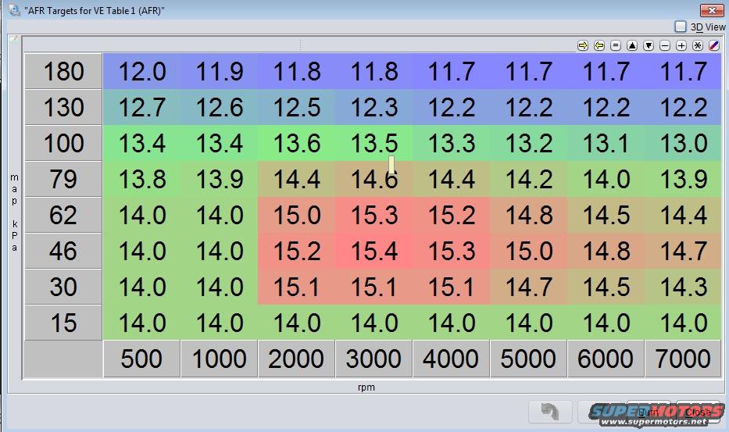Select the 13.5 cell at 100 kPa

click(373, 143)
